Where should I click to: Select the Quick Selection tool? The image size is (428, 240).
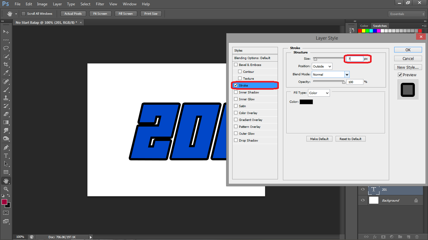tap(6, 56)
